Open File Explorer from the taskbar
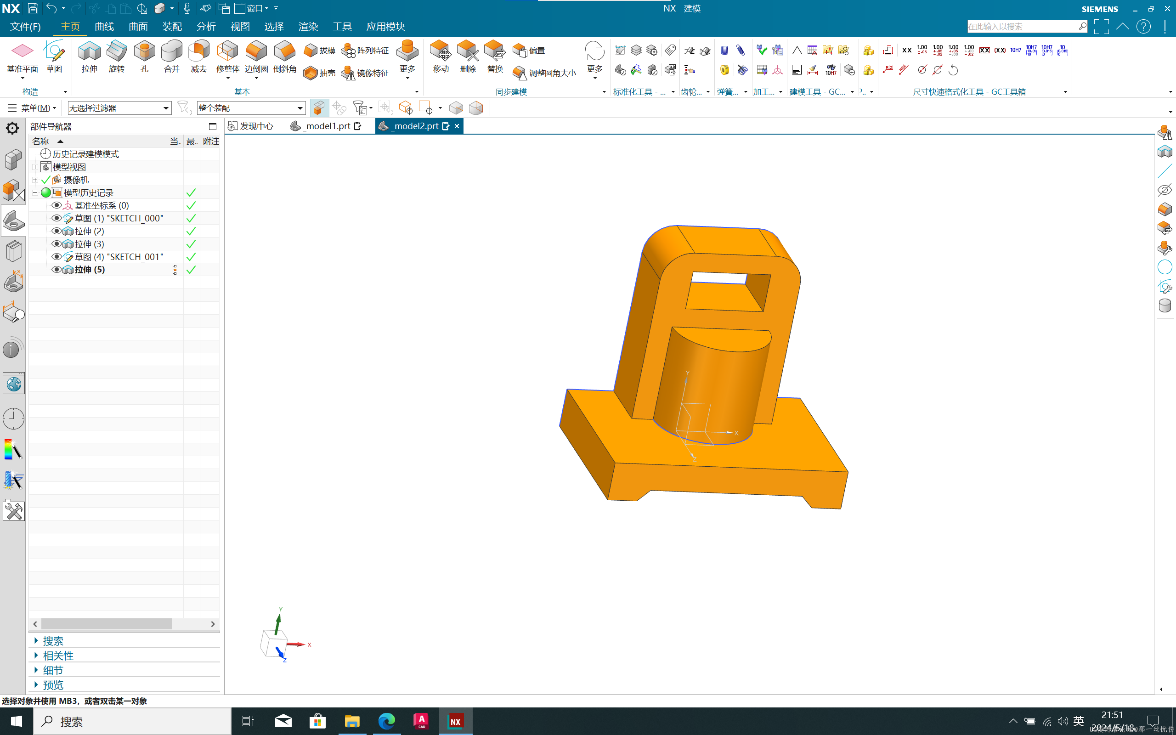Image resolution: width=1176 pixels, height=735 pixels. tap(352, 721)
